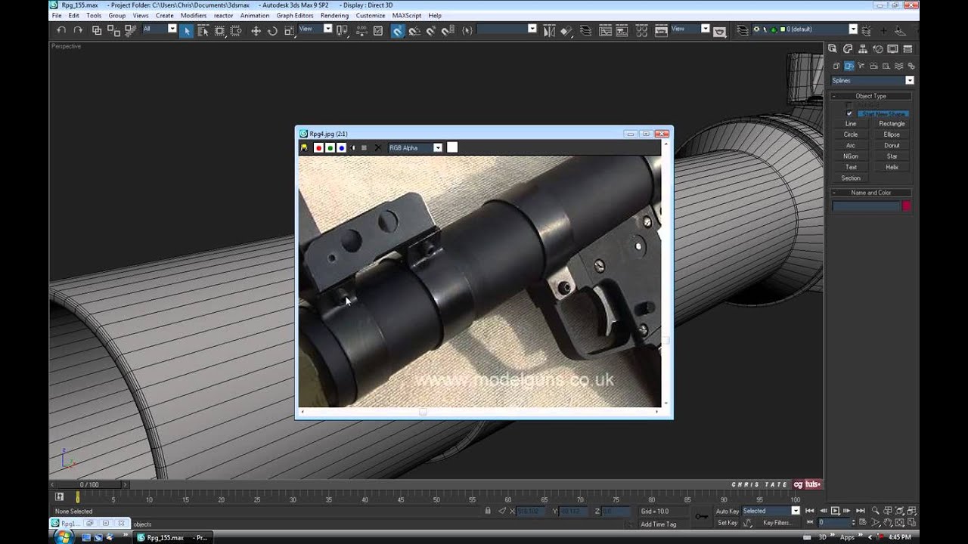Select the Cameras category icon
This screenshot has height=544, width=968.
click(x=874, y=66)
